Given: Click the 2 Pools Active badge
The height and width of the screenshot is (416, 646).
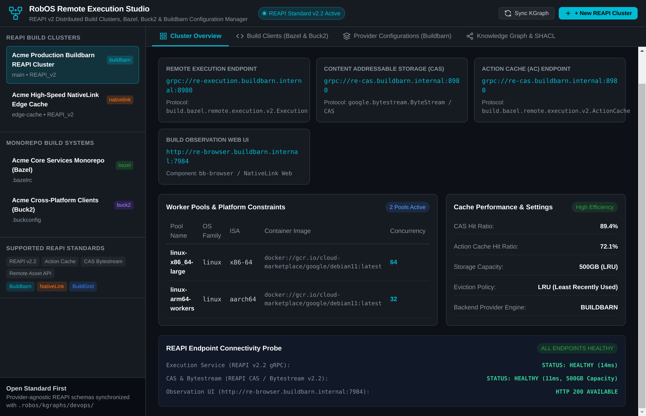Looking at the screenshot, I should [x=407, y=207].
